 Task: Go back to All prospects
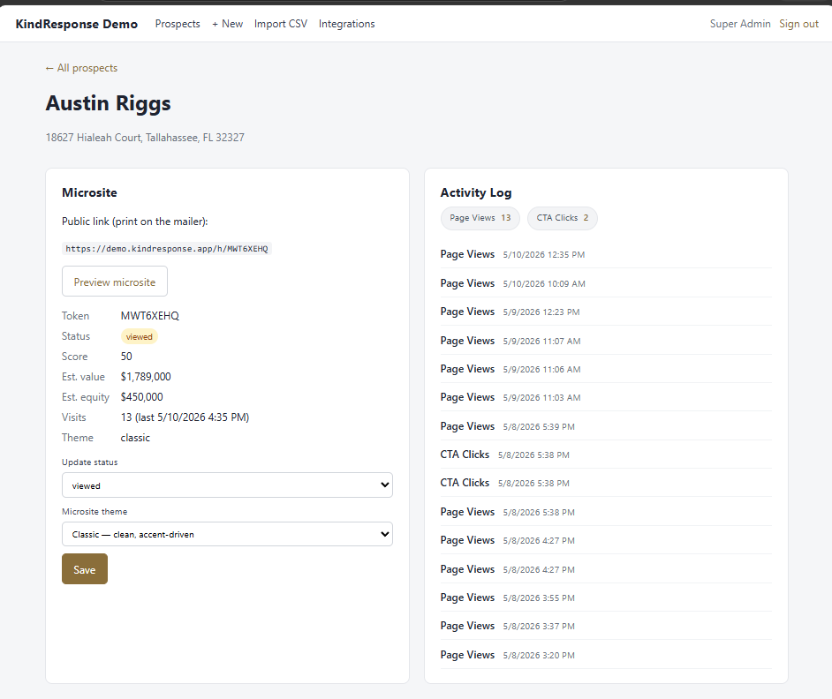click(81, 68)
